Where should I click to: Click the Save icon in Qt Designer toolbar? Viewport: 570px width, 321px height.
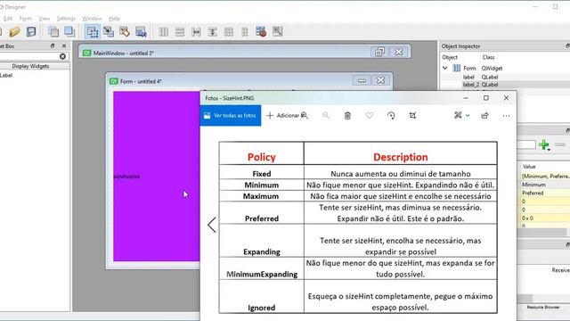31,32
